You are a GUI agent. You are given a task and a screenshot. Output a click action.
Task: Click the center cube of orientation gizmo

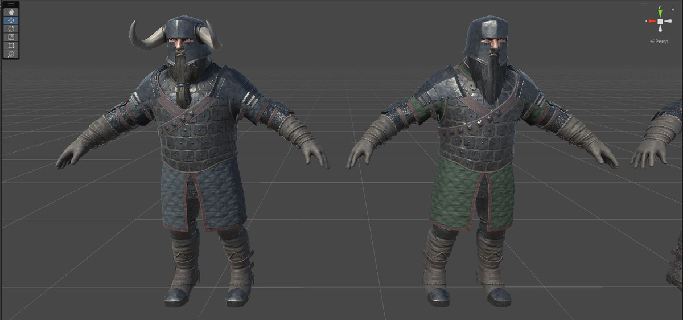[x=660, y=22]
